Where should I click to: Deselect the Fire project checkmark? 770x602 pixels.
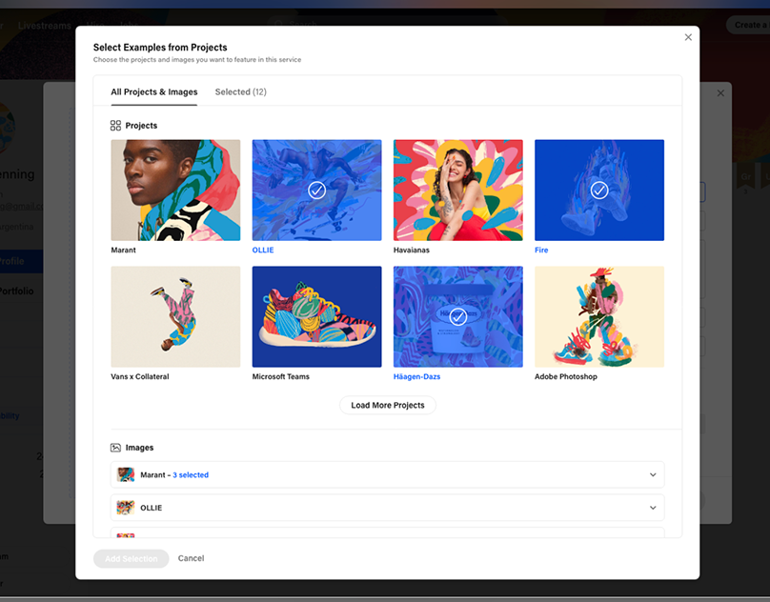click(598, 190)
